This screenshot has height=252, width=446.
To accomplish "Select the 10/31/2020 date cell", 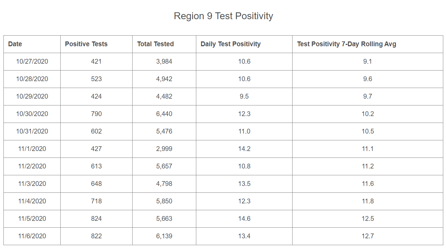I will coord(32,131).
